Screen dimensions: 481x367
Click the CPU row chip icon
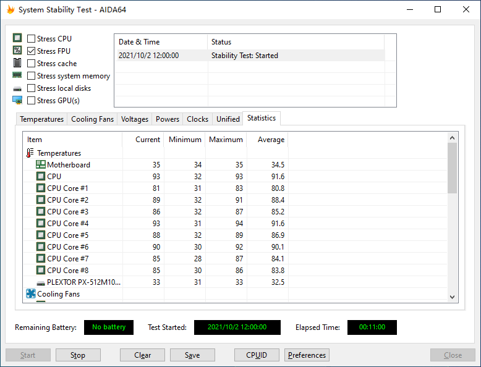pyautogui.click(x=40, y=176)
